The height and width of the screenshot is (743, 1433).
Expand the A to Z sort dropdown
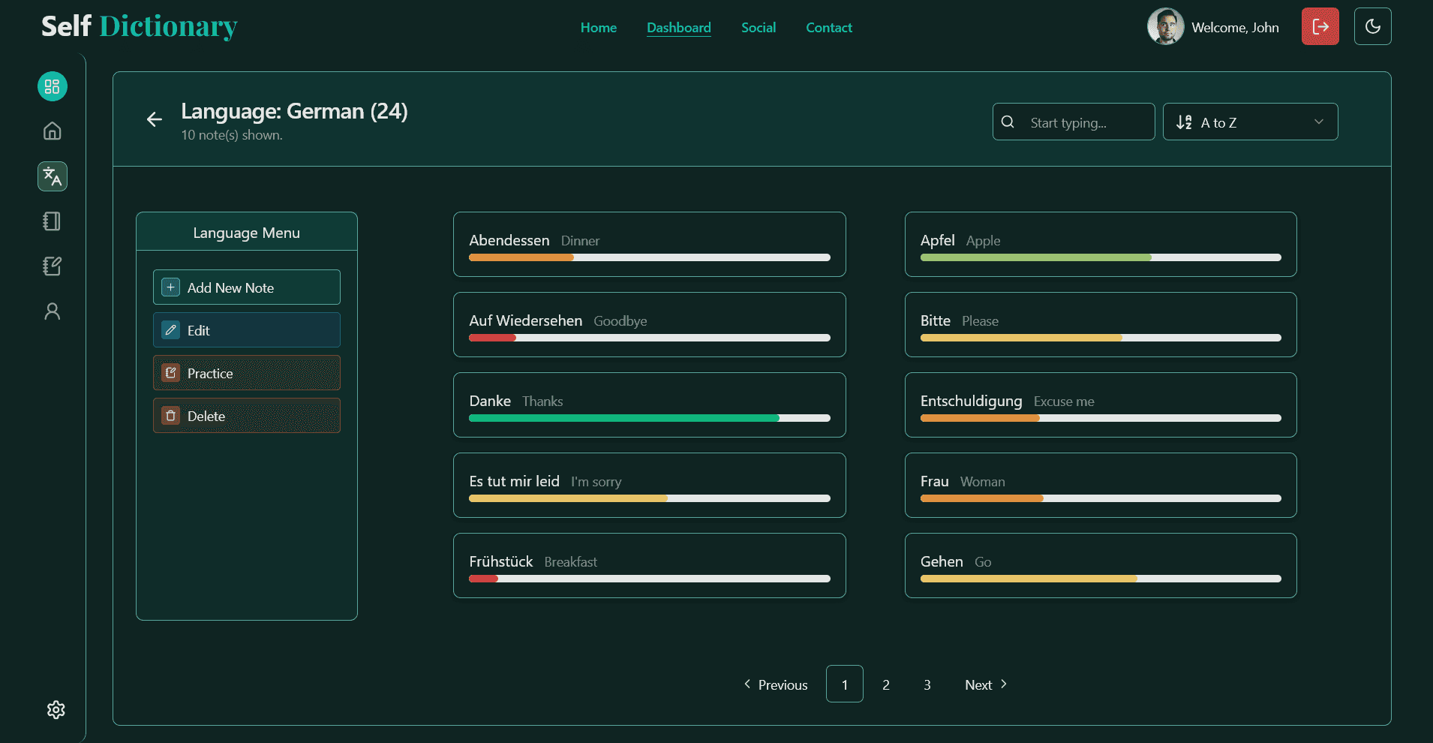(x=1250, y=122)
